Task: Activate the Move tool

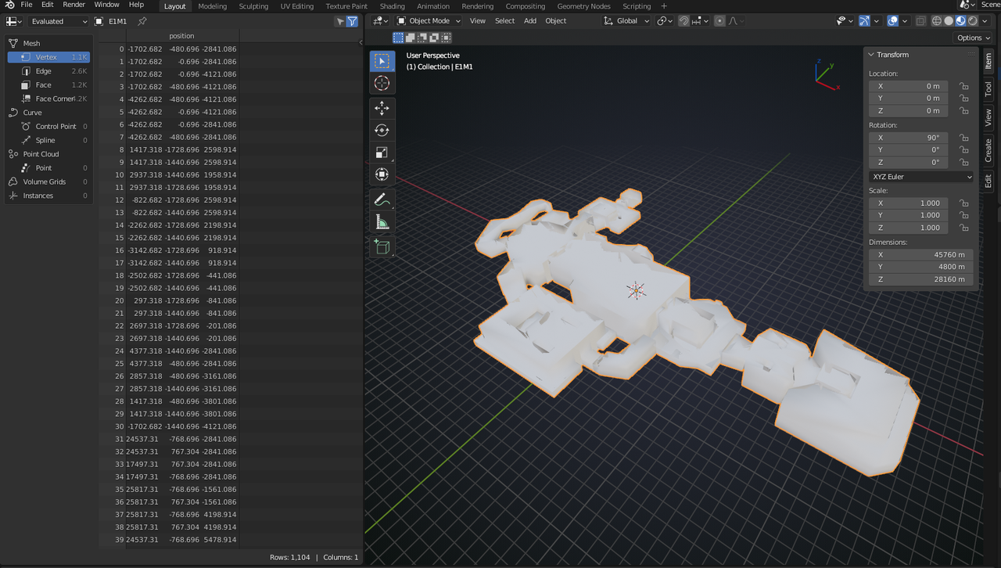Action: click(x=382, y=108)
